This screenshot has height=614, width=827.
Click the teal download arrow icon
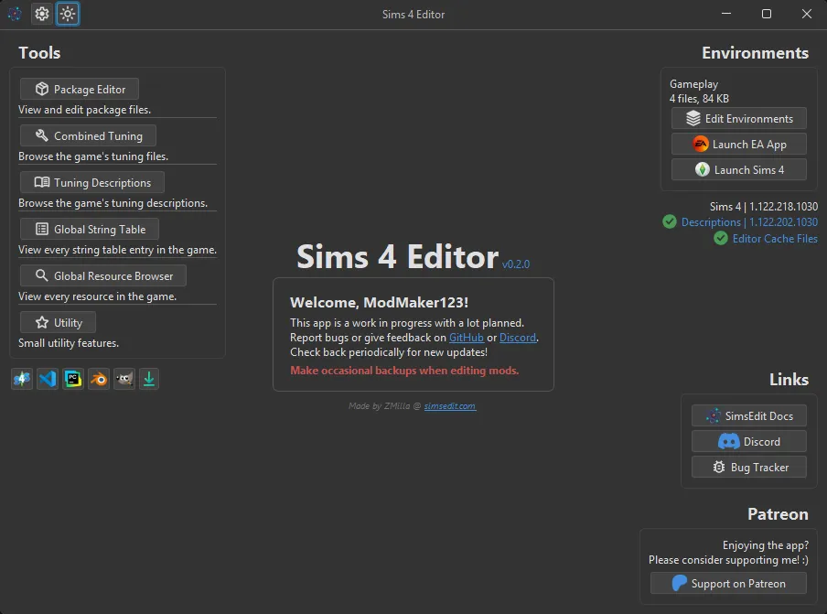[x=149, y=379]
